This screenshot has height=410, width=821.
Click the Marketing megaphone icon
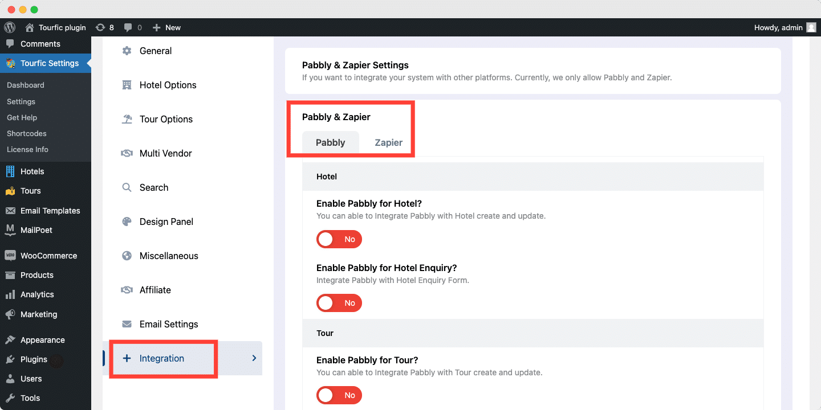click(10, 314)
